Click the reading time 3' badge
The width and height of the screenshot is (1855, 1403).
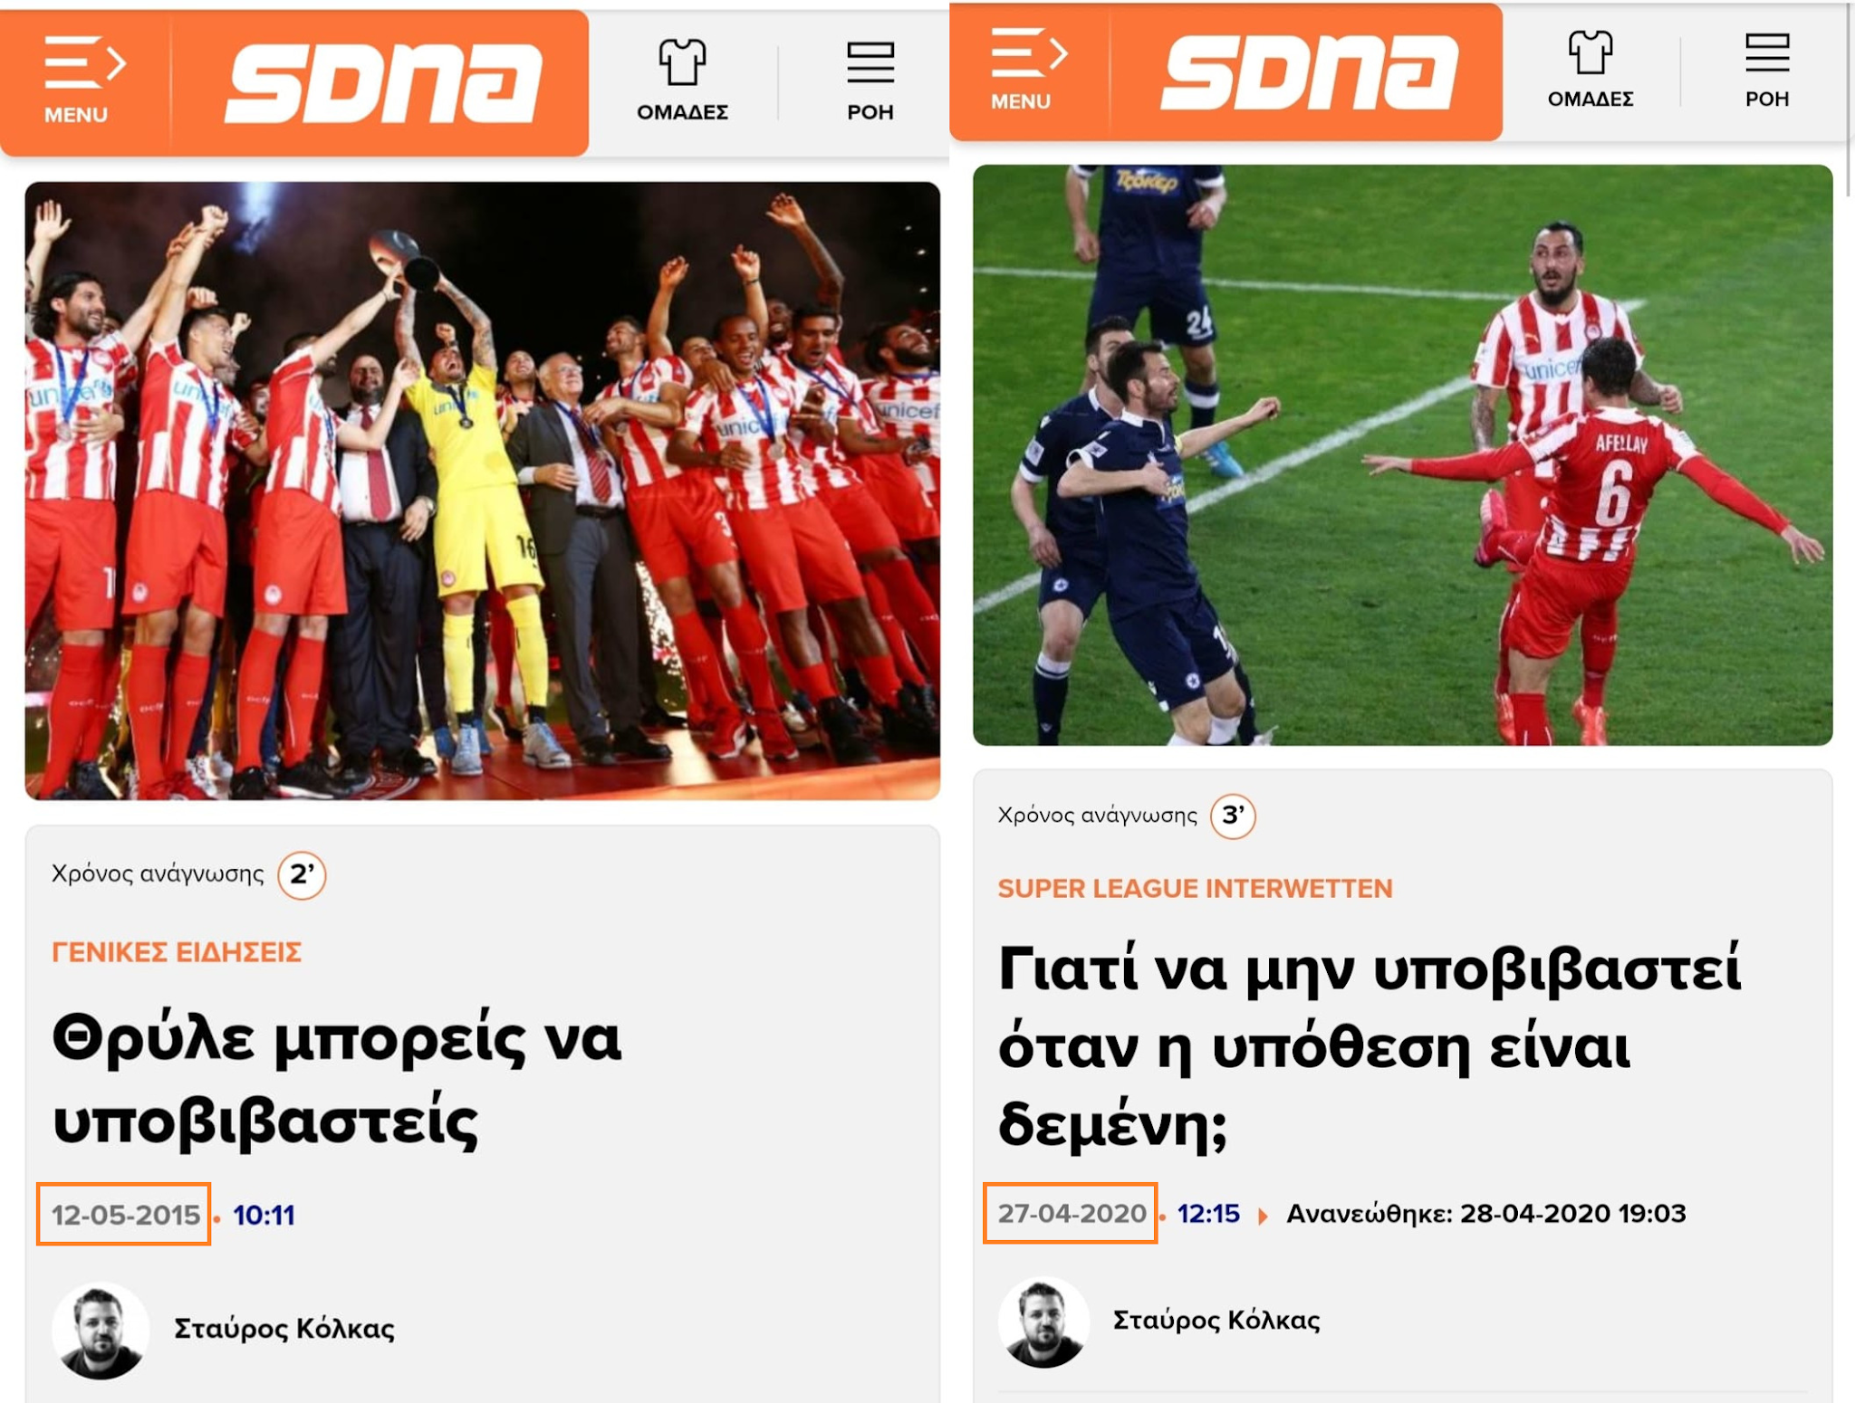click(x=1233, y=816)
